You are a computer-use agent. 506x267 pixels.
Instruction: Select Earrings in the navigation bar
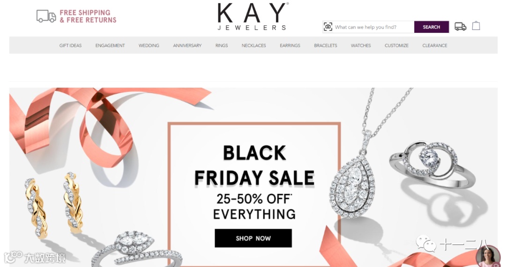[x=290, y=45]
